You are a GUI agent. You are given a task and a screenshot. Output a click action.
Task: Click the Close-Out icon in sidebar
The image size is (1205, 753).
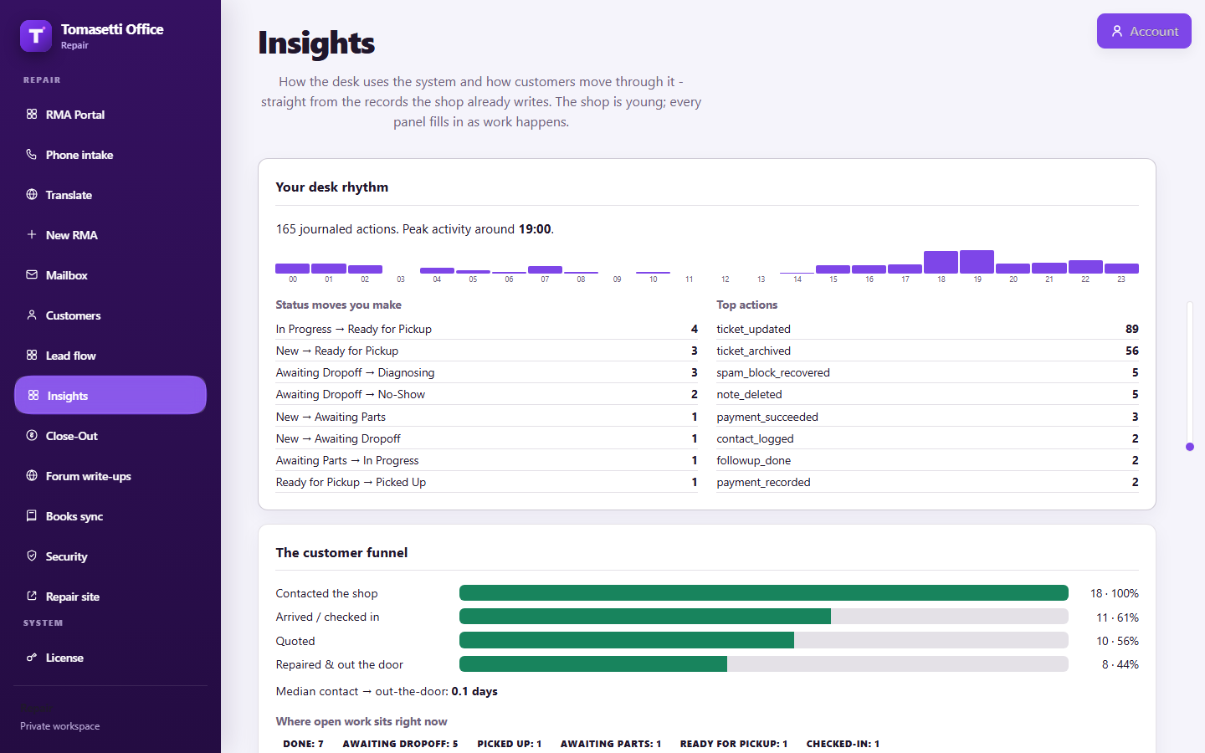[x=32, y=435]
